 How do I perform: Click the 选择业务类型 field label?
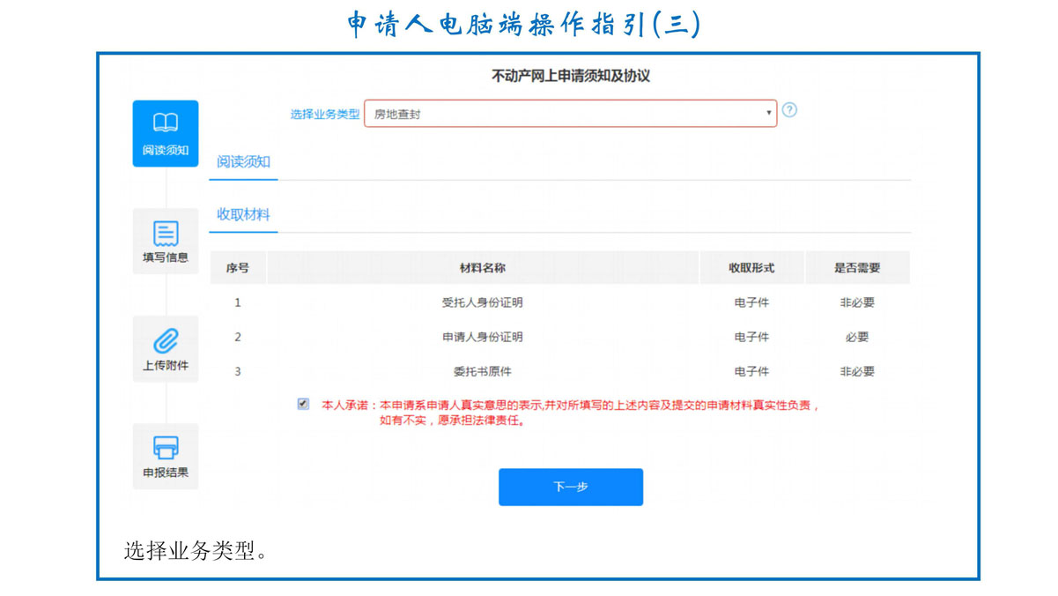(x=325, y=115)
